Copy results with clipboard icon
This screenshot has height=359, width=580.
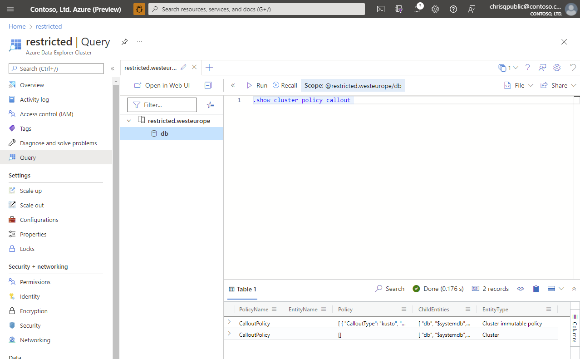536,289
